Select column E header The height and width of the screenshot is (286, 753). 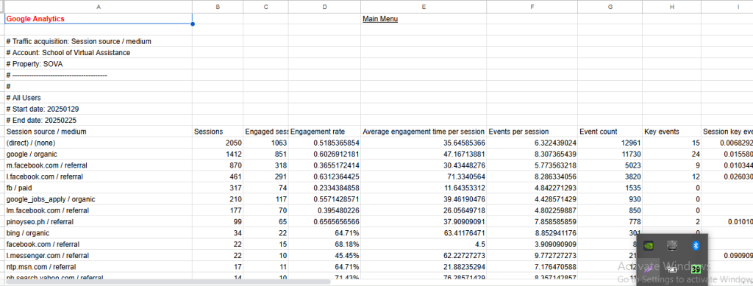click(424, 7)
